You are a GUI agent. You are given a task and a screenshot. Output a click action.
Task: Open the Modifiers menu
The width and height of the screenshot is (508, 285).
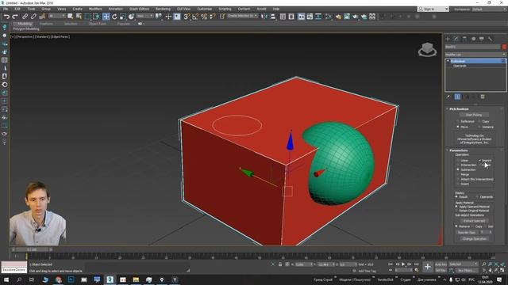tap(95, 9)
